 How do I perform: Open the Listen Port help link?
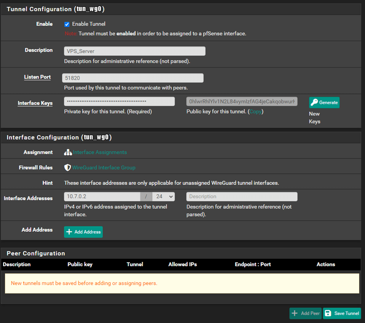[x=37, y=77]
